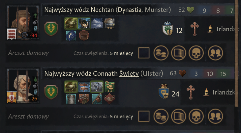Execute Connath with the skull button
241x133 pixels.
tap(196, 116)
